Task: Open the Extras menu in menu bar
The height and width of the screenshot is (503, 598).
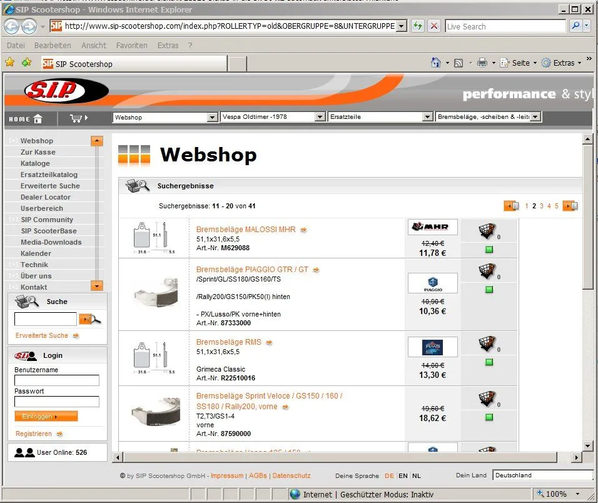Action: (168, 45)
